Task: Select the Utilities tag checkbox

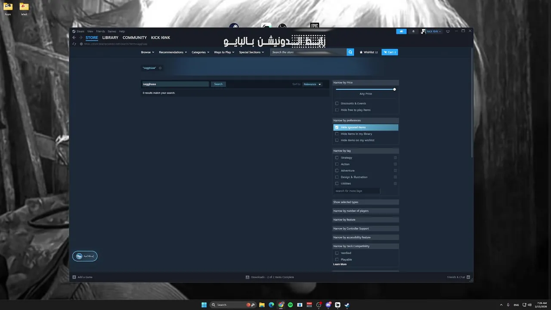Action: (x=337, y=183)
